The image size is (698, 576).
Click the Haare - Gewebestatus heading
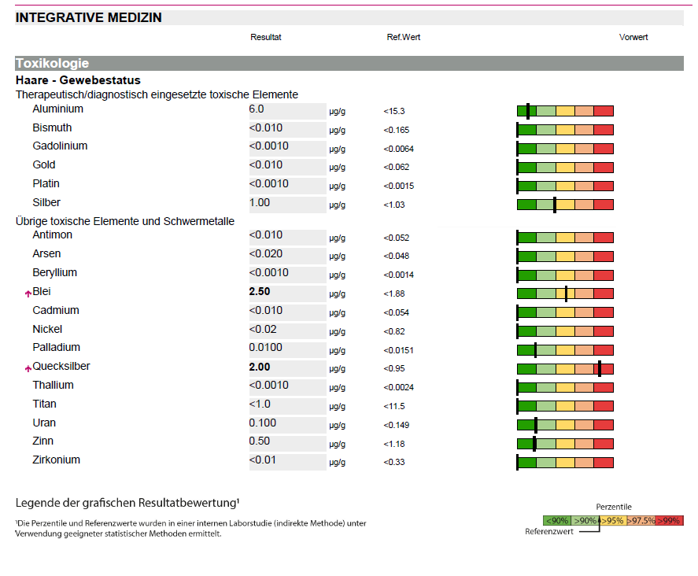tap(78, 80)
